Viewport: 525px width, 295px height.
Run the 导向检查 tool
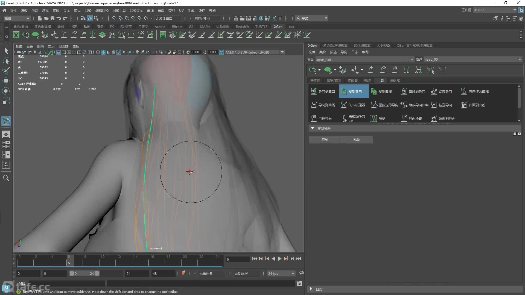click(x=412, y=119)
